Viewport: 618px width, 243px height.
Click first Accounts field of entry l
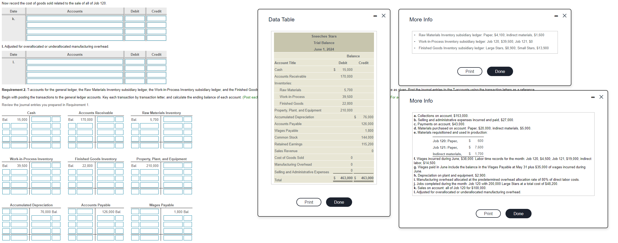coord(75,62)
